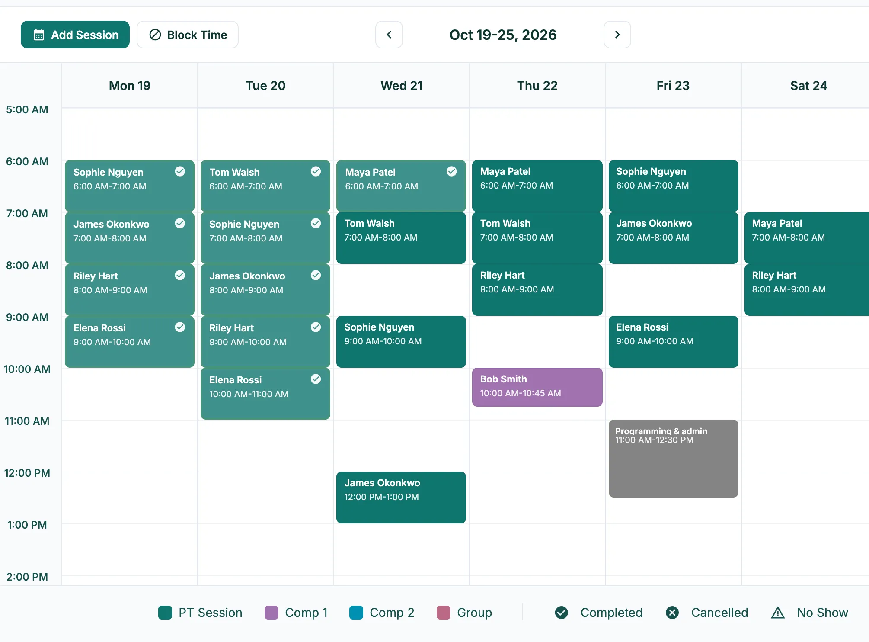Viewport: 869px width, 642px height.
Task: Open the Block Time dialog
Action: point(188,35)
